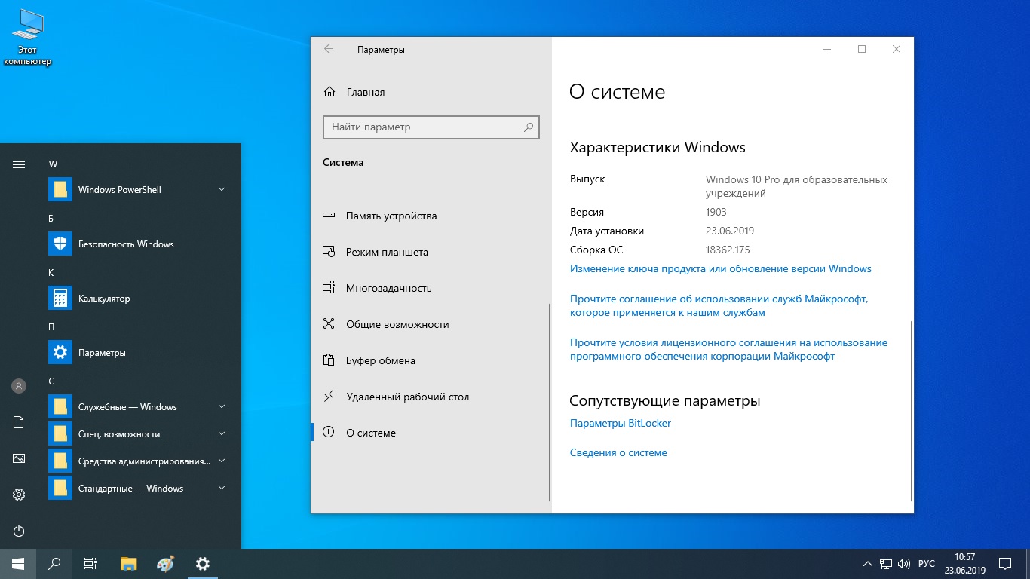Select Многозадачность in settings sidebar
This screenshot has width=1030, height=579.
(430, 288)
